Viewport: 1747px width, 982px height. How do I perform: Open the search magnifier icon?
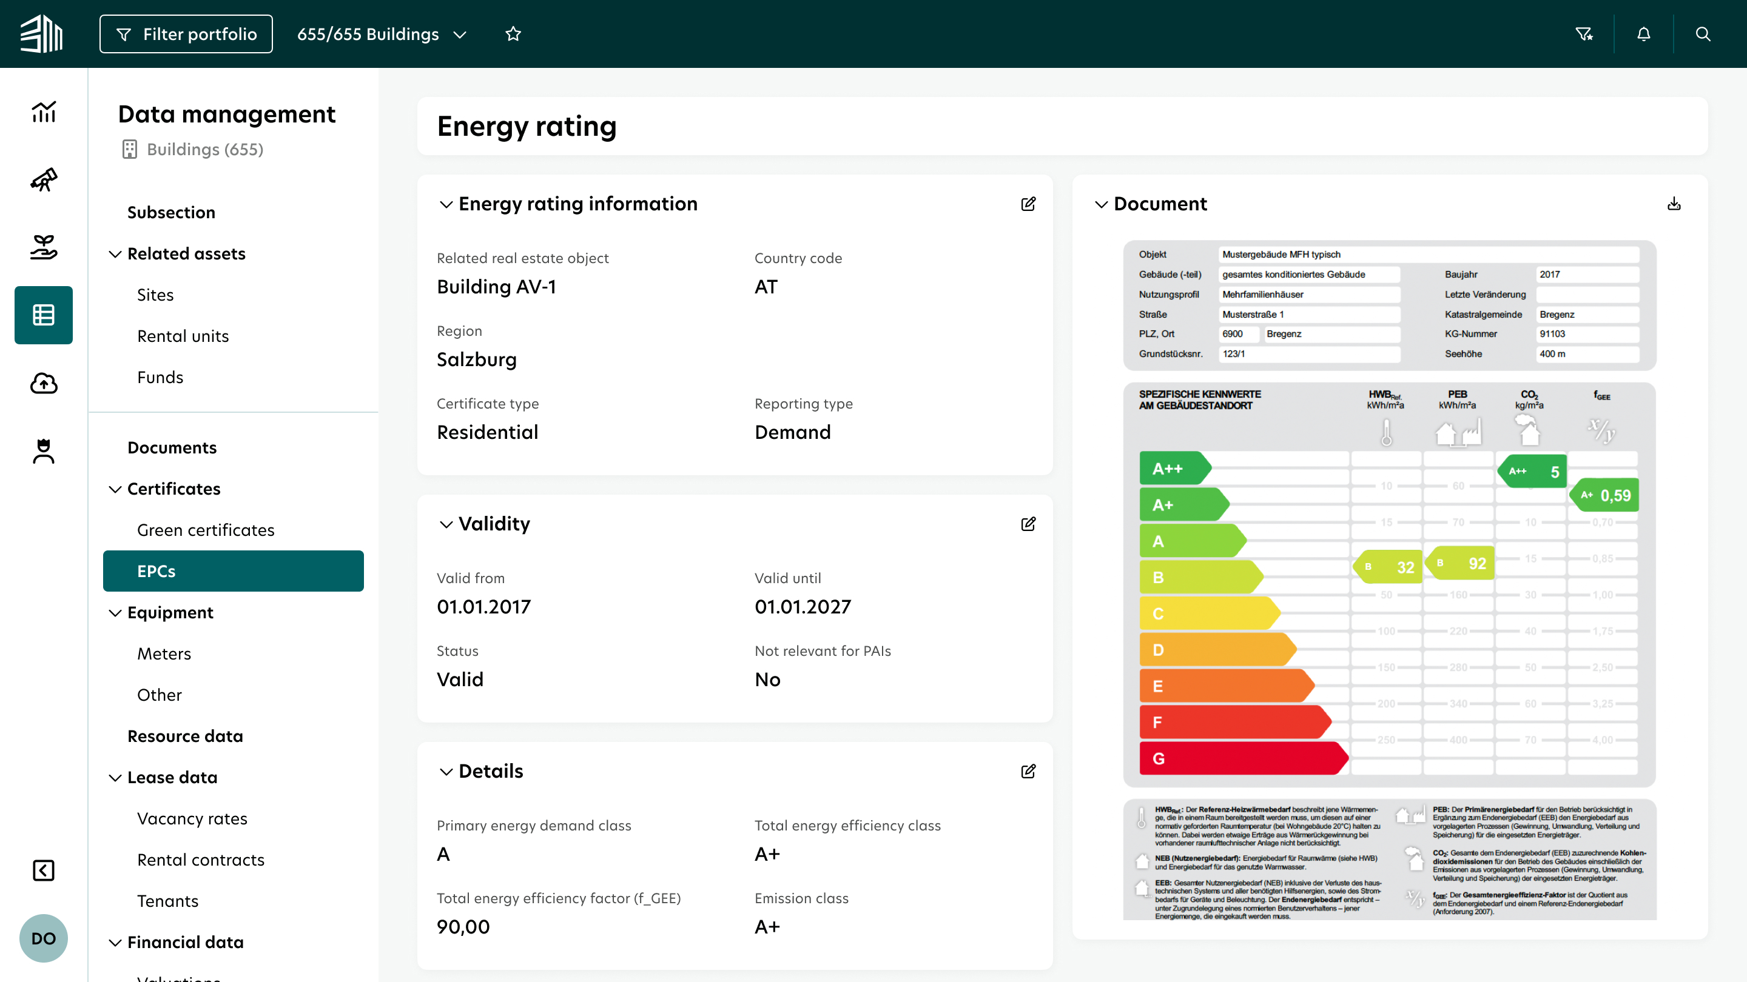[x=1703, y=34]
